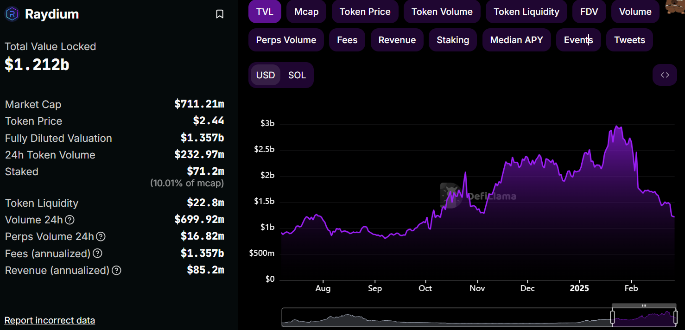Toggle the Mcap chart metric

coord(306,12)
